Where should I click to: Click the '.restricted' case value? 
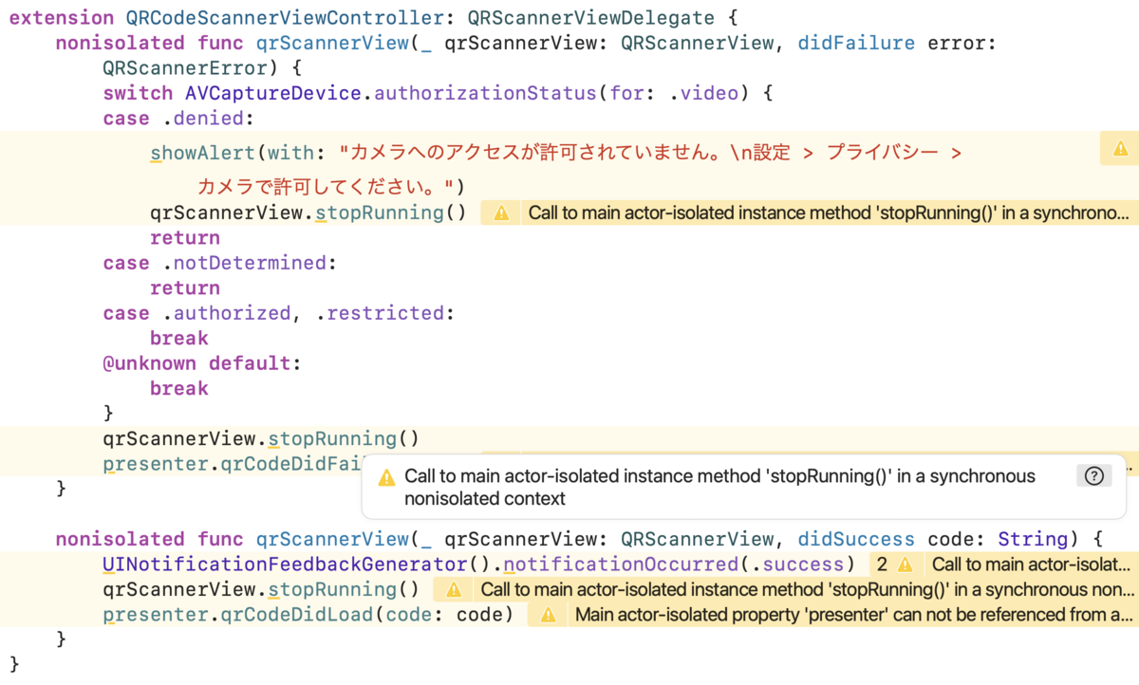pos(380,313)
